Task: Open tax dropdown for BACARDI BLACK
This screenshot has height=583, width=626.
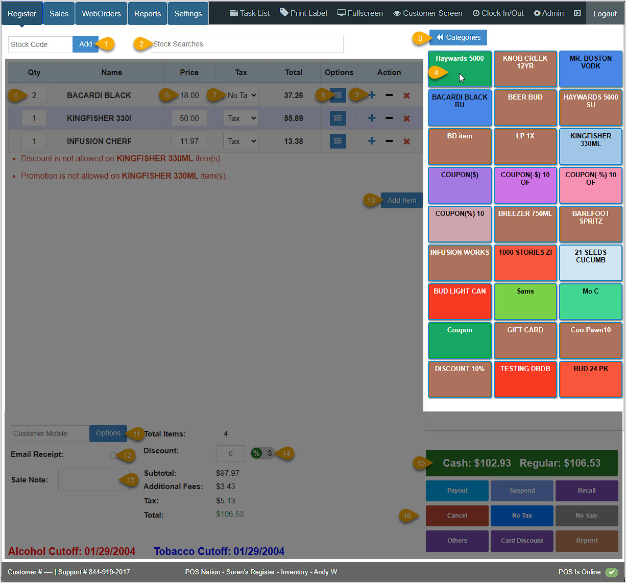Action: click(241, 95)
